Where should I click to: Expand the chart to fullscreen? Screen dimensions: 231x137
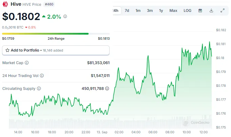(223, 11)
